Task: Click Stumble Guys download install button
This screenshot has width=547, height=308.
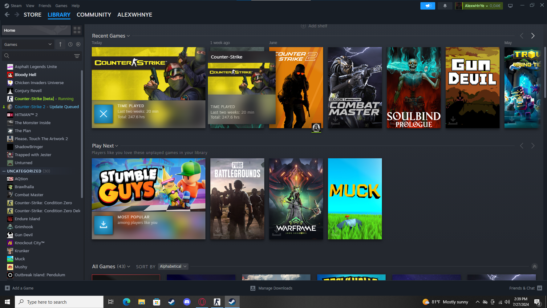Action: pyautogui.click(x=103, y=225)
